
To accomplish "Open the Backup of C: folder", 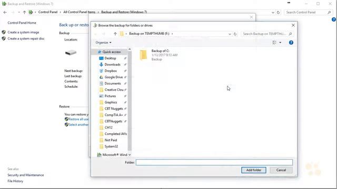I will click(x=158, y=55).
